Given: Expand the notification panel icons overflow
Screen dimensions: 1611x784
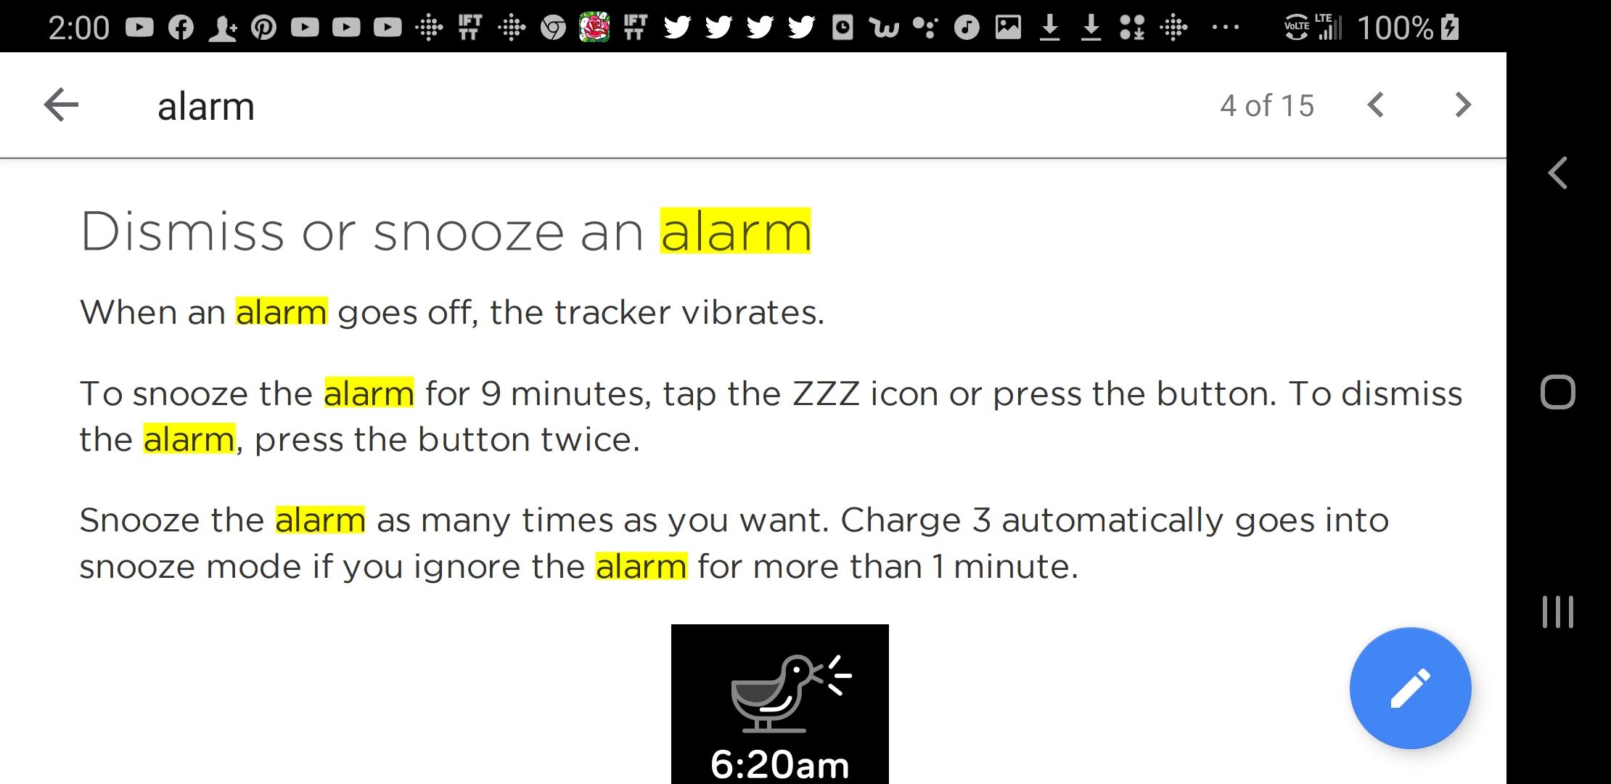Looking at the screenshot, I should pos(1223,28).
